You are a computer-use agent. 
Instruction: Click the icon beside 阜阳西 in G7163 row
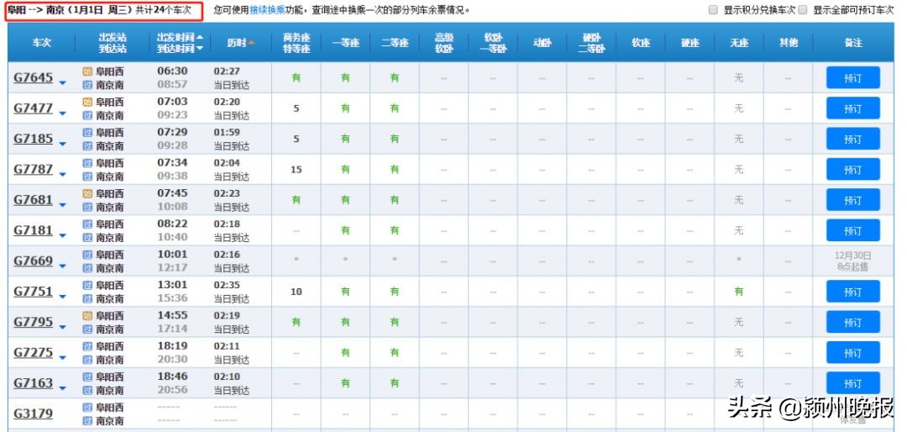(87, 377)
